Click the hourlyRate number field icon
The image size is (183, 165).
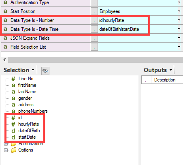click(x=13, y=124)
